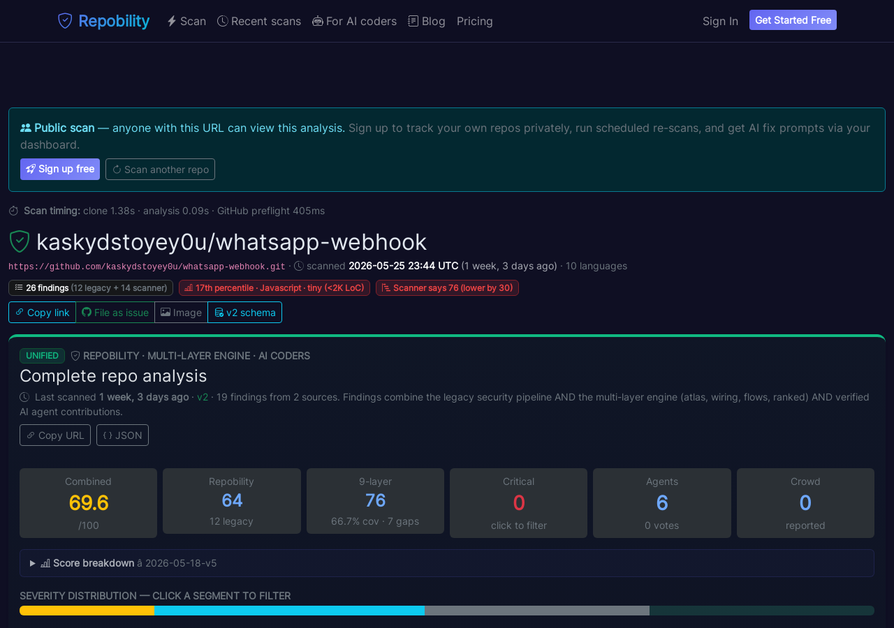This screenshot has width=894, height=628.
Task: Visit the Blog
Action: coord(427,21)
